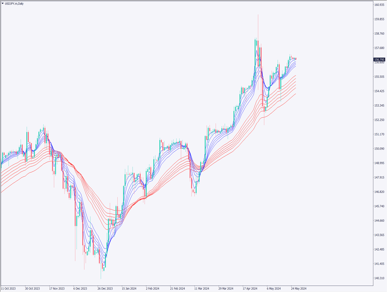Click the 140.310 price scale label
387x292 pixels.
tap(380, 278)
